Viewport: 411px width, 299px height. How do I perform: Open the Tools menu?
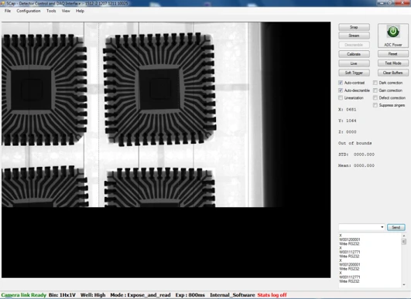51,11
